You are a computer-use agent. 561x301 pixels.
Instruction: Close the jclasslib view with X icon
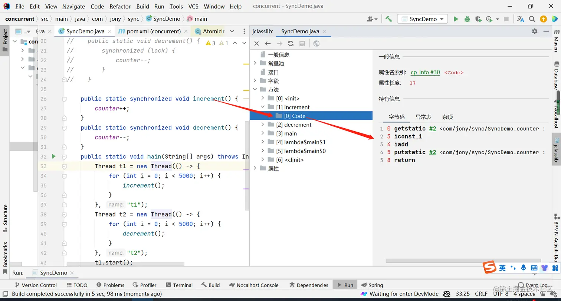click(x=256, y=44)
